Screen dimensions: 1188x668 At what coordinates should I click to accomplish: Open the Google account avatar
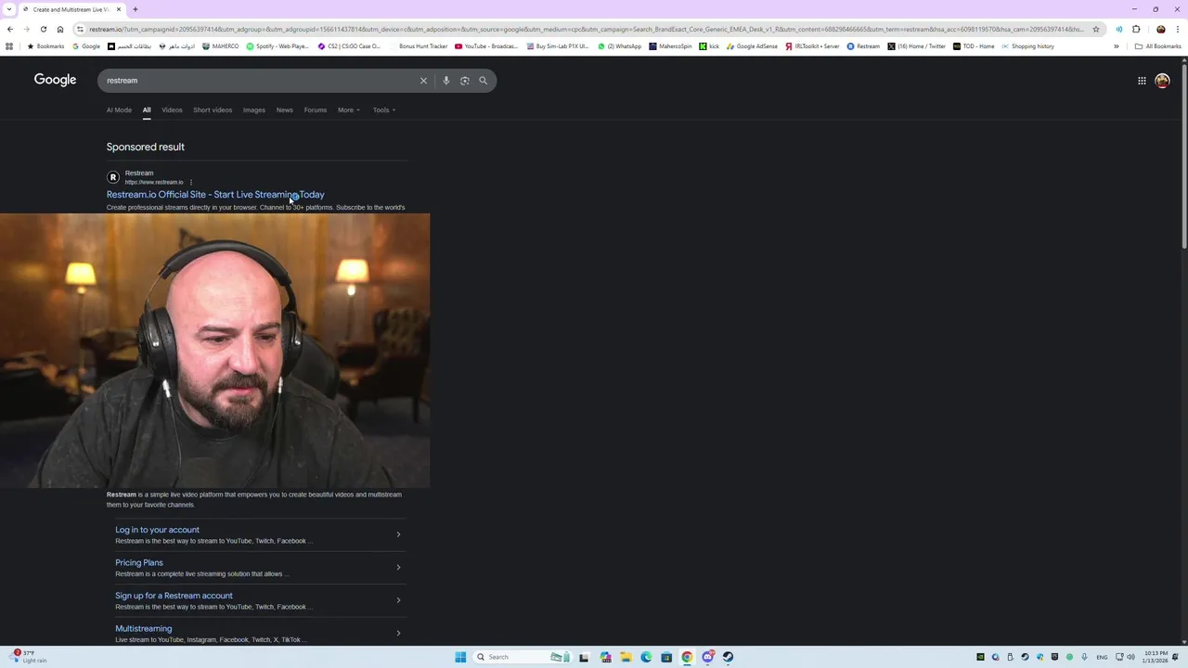pyautogui.click(x=1162, y=81)
